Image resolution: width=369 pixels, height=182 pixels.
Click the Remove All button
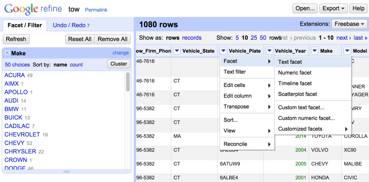(x=113, y=39)
